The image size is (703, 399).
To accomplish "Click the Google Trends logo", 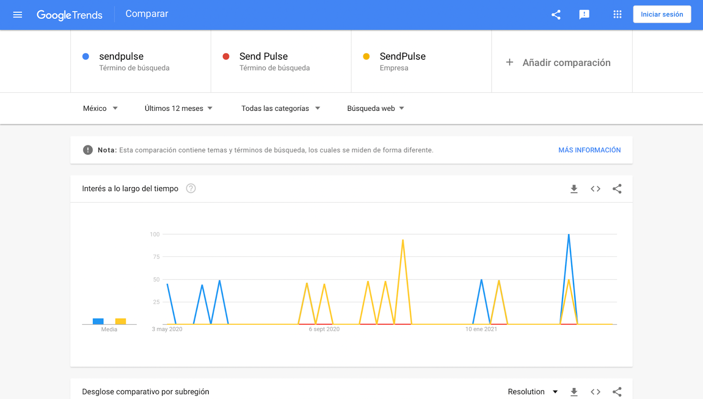I will point(69,15).
